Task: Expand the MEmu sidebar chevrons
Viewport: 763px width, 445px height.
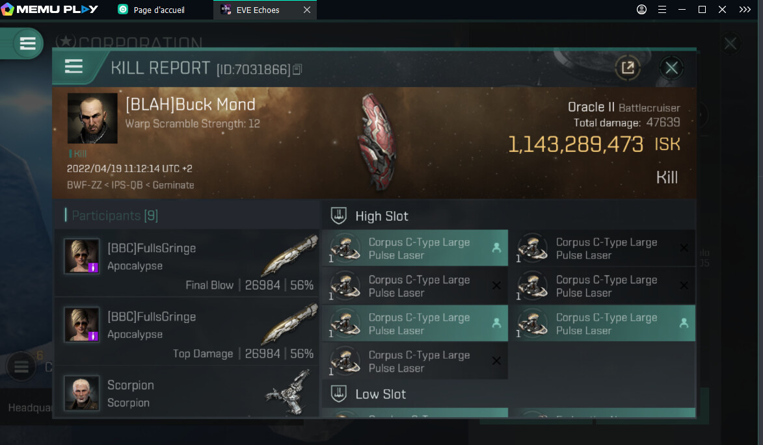Action: pyautogui.click(x=745, y=10)
